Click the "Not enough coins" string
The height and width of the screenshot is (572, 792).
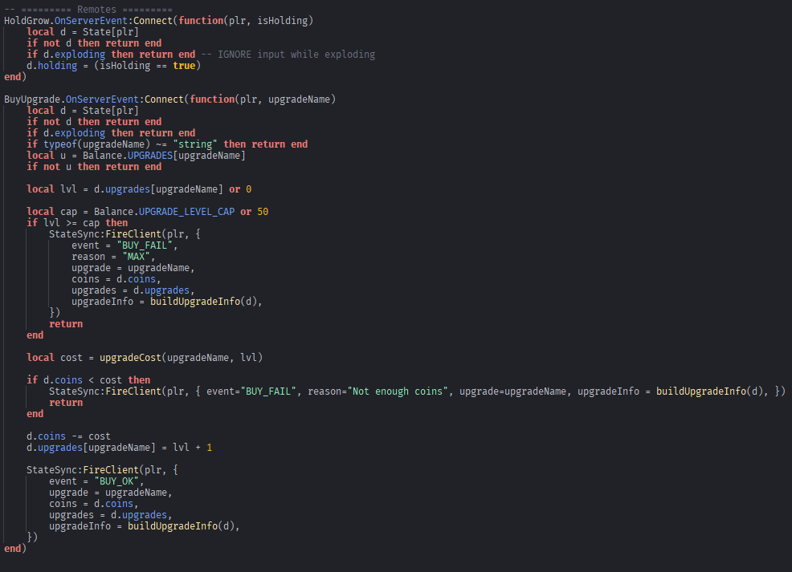coord(400,391)
